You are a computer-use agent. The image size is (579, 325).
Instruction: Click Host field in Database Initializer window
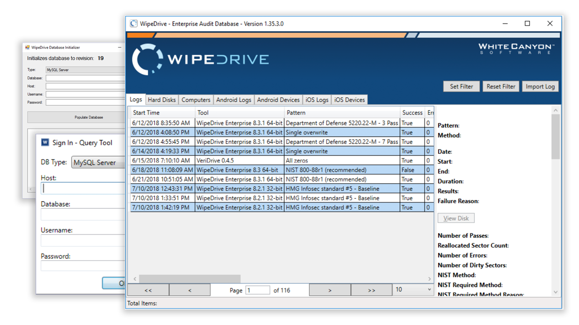[x=85, y=86]
